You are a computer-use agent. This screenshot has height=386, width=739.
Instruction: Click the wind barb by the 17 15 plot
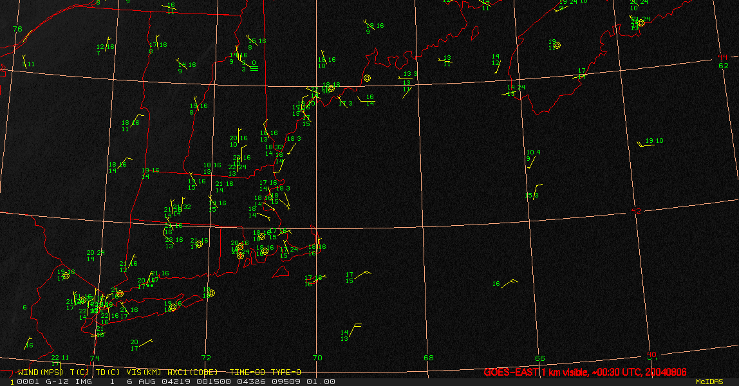point(362,275)
